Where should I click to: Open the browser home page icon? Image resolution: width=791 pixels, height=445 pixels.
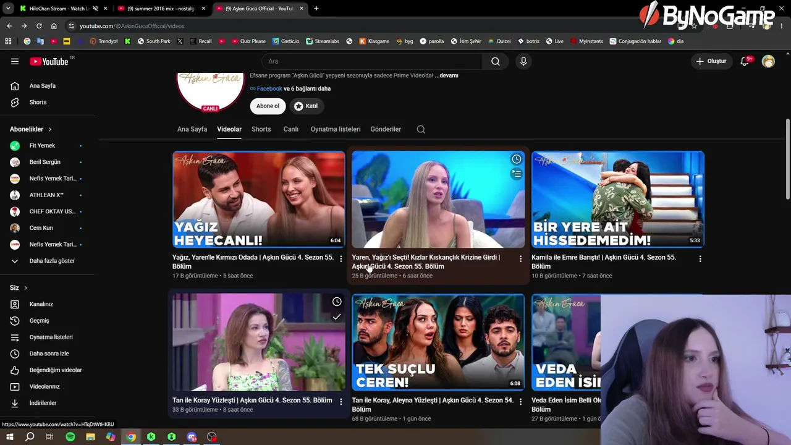(x=54, y=26)
